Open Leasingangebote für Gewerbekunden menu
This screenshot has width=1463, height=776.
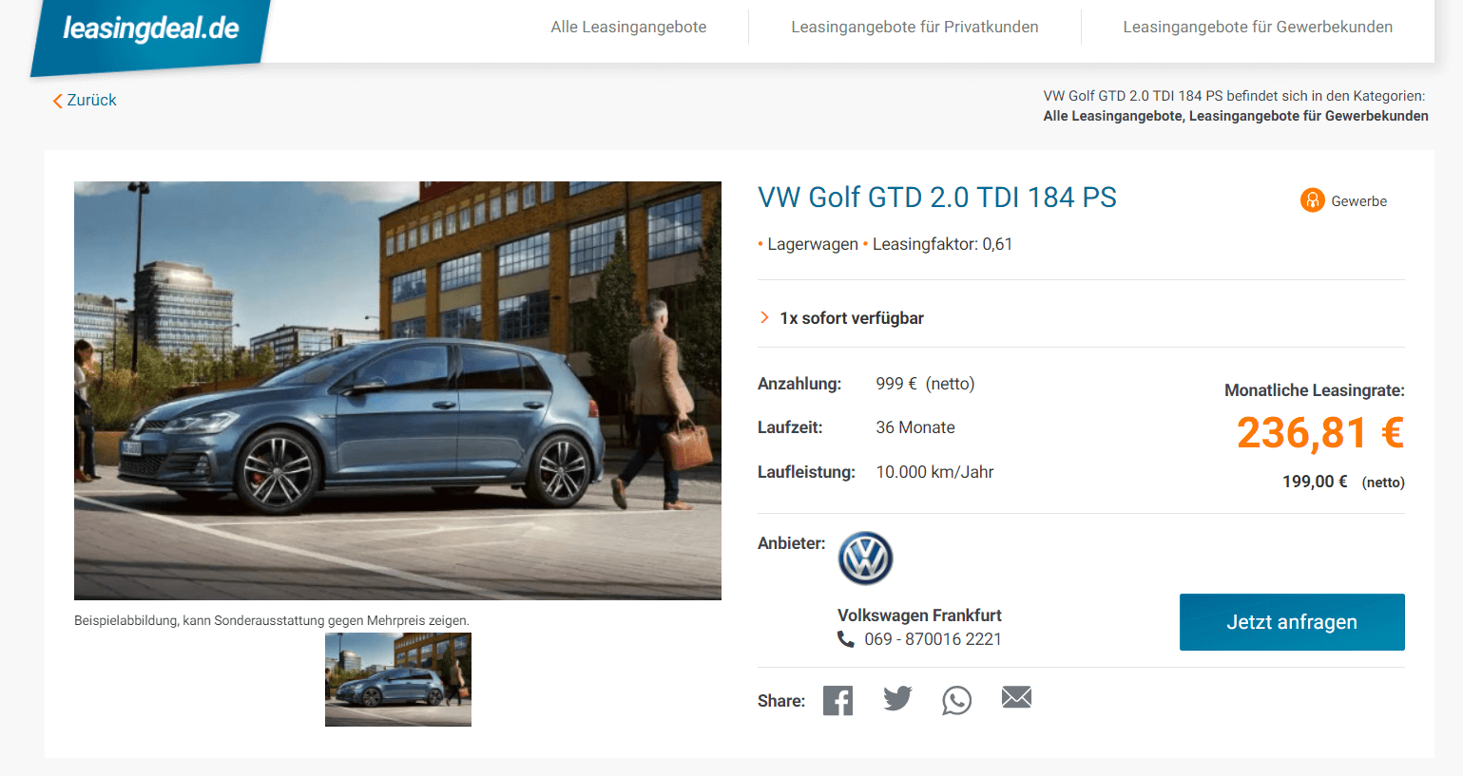tap(1258, 27)
